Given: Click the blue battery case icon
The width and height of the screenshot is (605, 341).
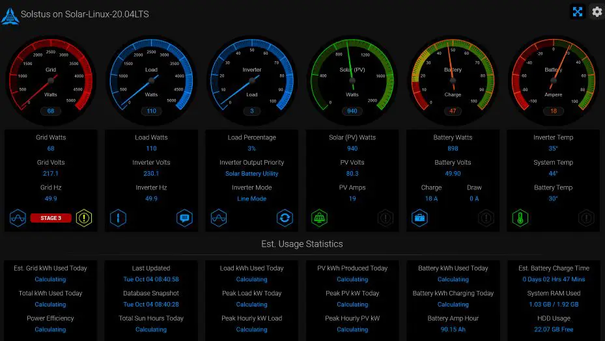Looking at the screenshot, I should coord(419,218).
